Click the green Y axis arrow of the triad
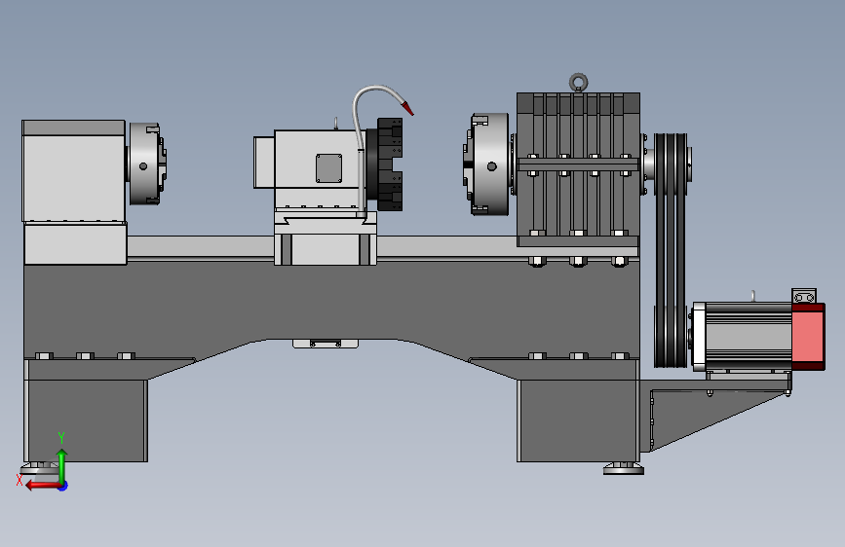 (62, 465)
